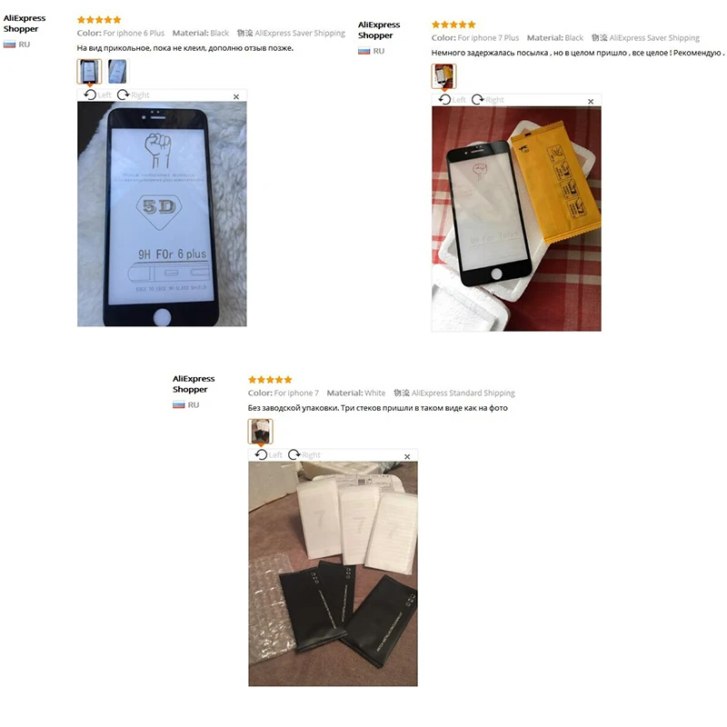Select first thumbnail in iPhone 6 Plus review

[x=89, y=72]
